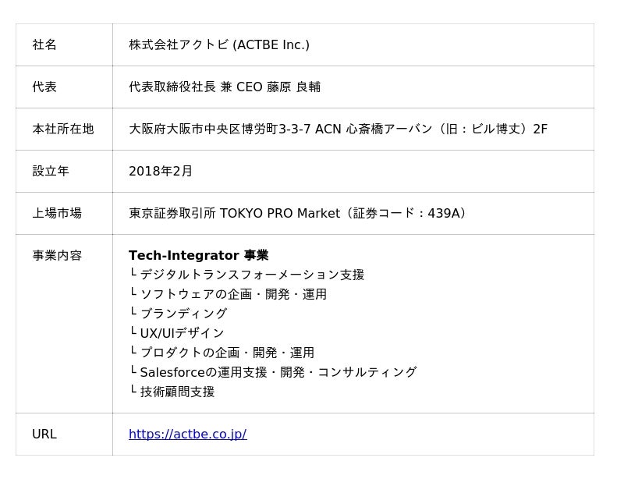The height and width of the screenshot is (479, 624).
Task: Select the company name 株式会社アクトビ (ACTBE Inc.)
Action: click(219, 44)
